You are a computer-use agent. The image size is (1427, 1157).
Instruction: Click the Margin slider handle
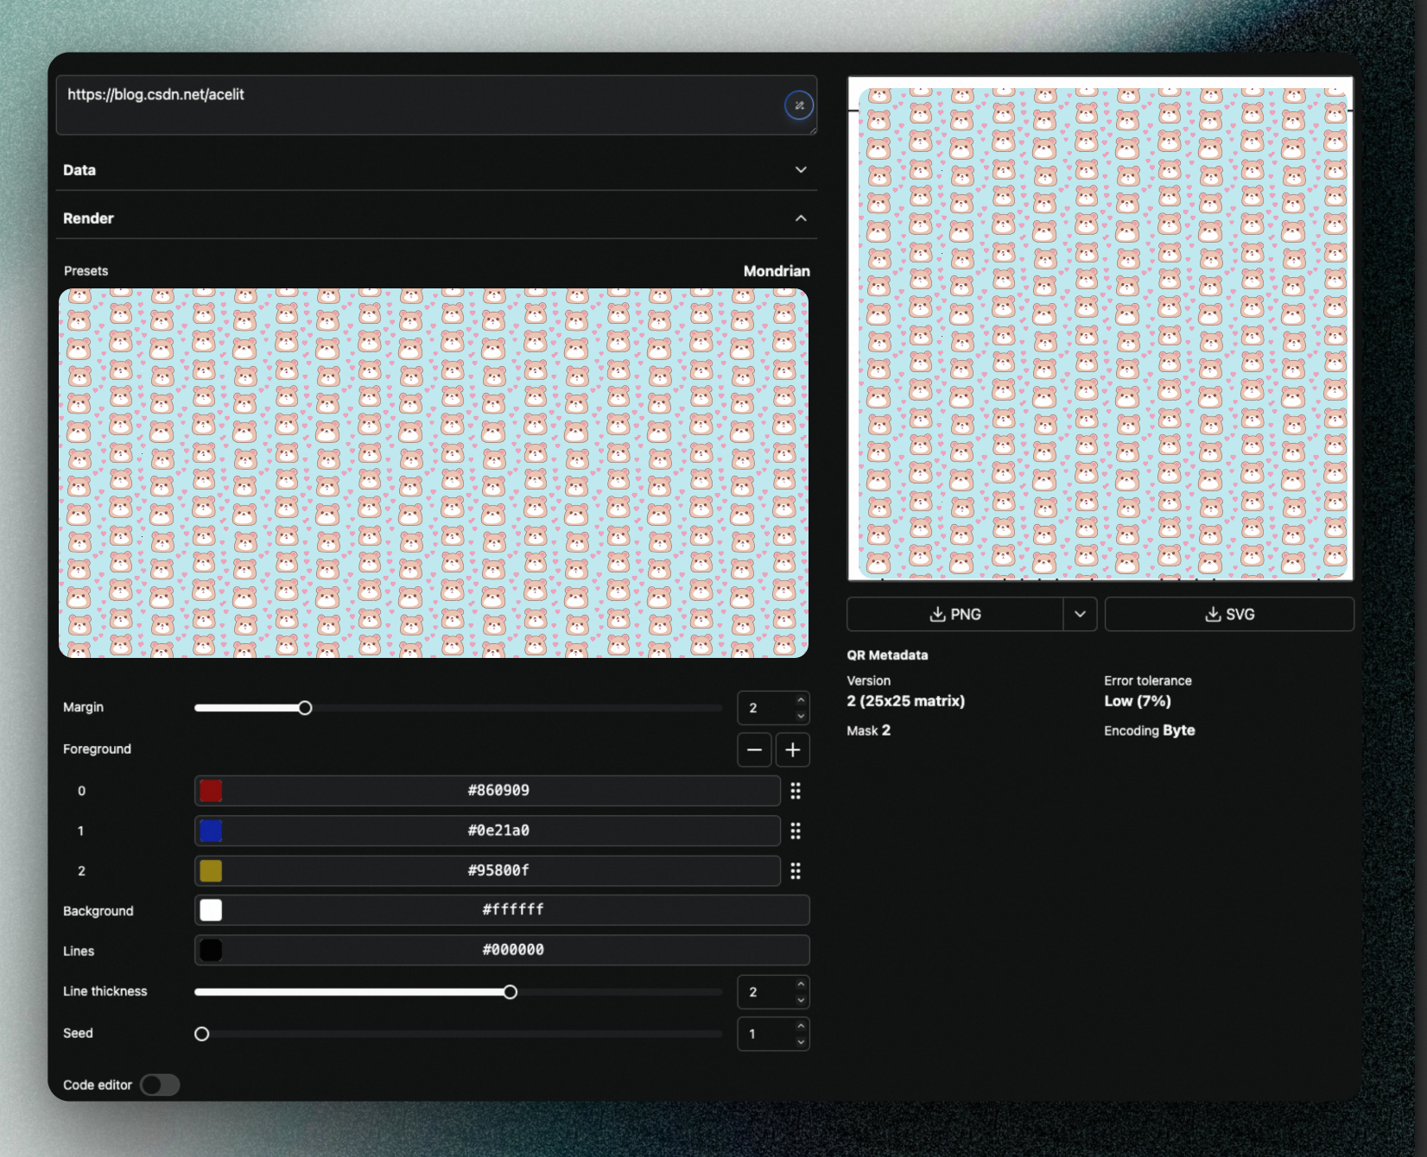click(305, 708)
